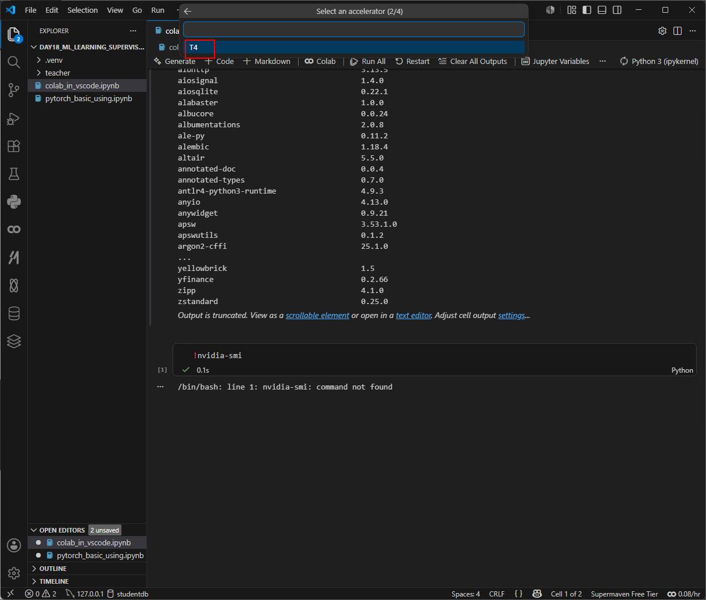Click the Colab toolbar button
This screenshot has height=600, width=706.
tap(320, 61)
